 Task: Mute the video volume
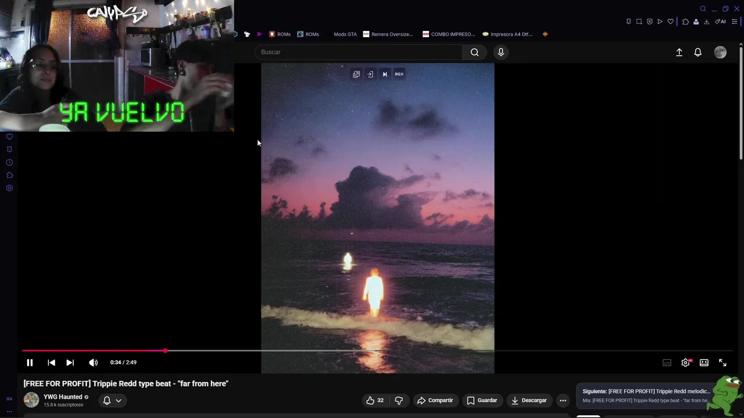point(93,362)
